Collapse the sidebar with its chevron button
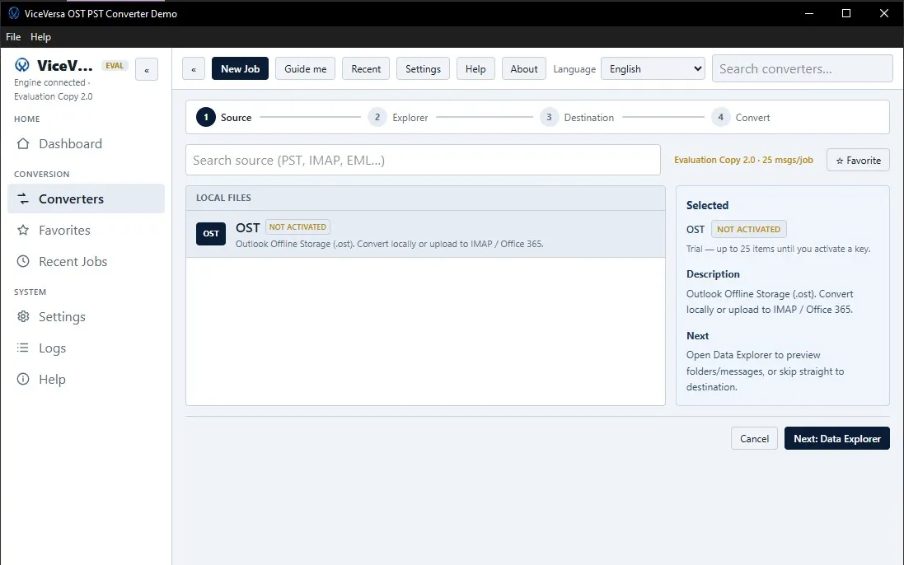The image size is (904, 565). [147, 70]
